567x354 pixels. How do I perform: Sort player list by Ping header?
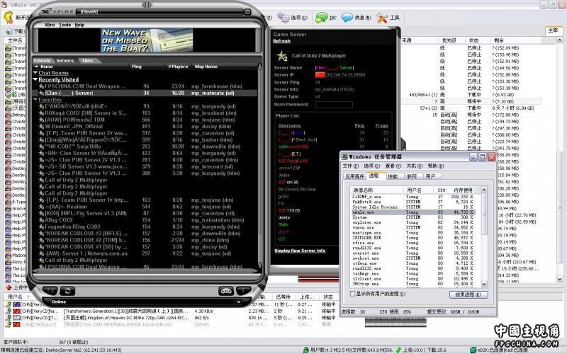click(x=359, y=126)
